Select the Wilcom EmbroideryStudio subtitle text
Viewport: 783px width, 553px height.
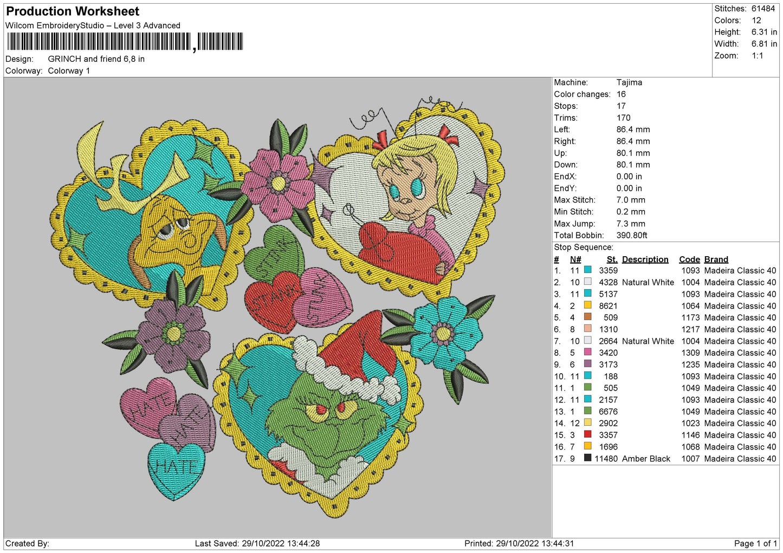pos(93,25)
